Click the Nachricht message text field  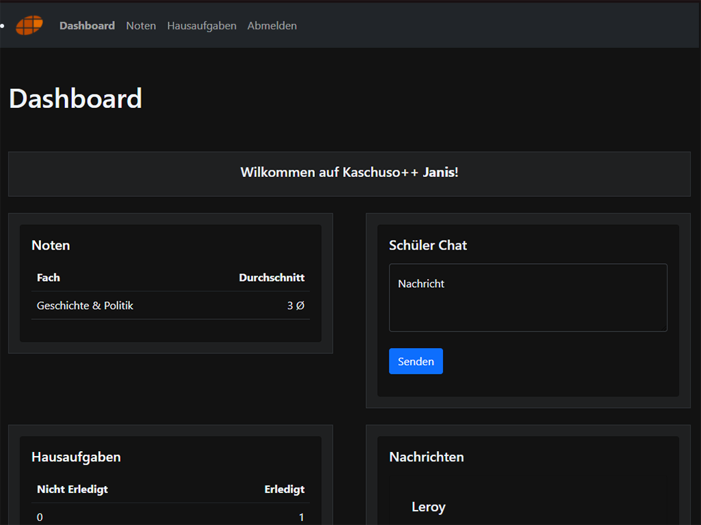(x=528, y=297)
